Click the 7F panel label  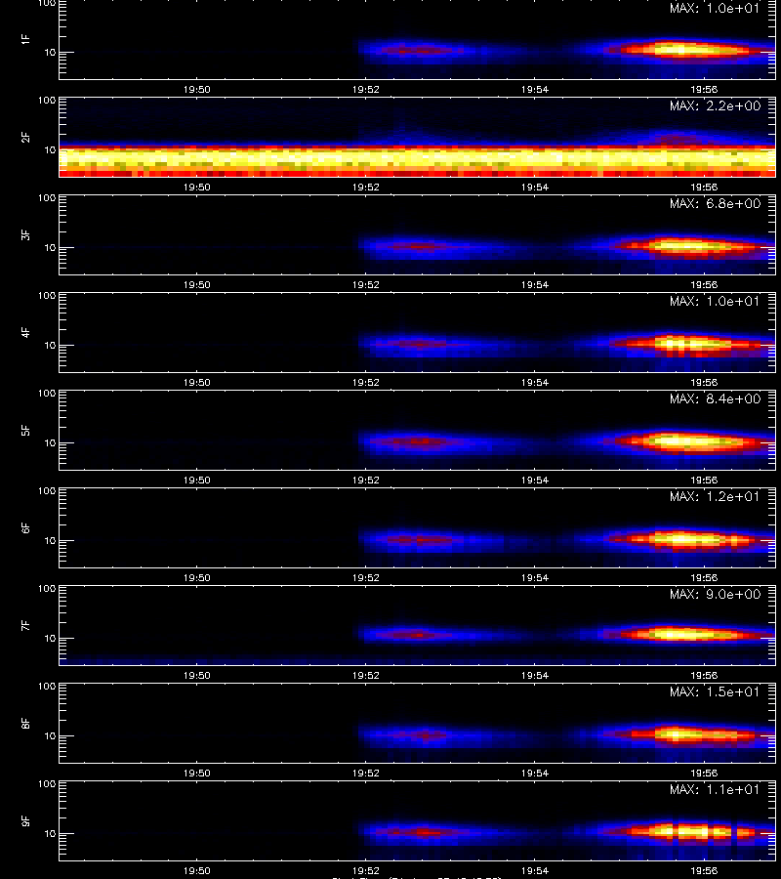coord(25,625)
